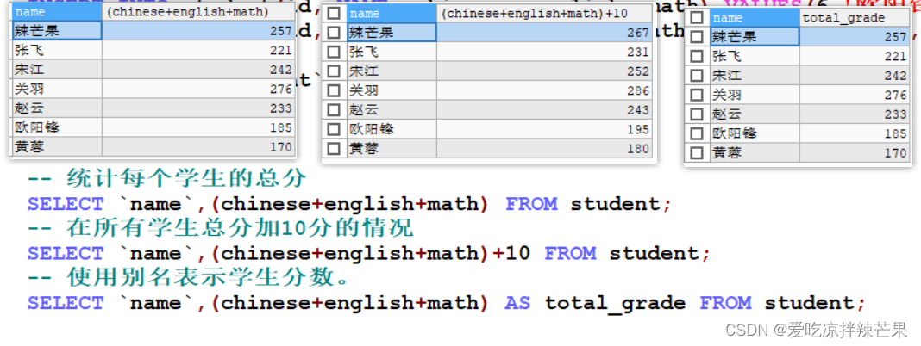Click name header in the leftmost result table
The image size is (921, 346).
[57, 12]
